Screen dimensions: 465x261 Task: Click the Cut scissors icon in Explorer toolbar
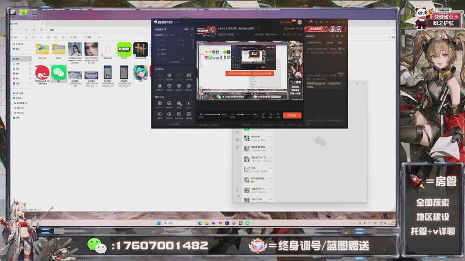coord(26,37)
